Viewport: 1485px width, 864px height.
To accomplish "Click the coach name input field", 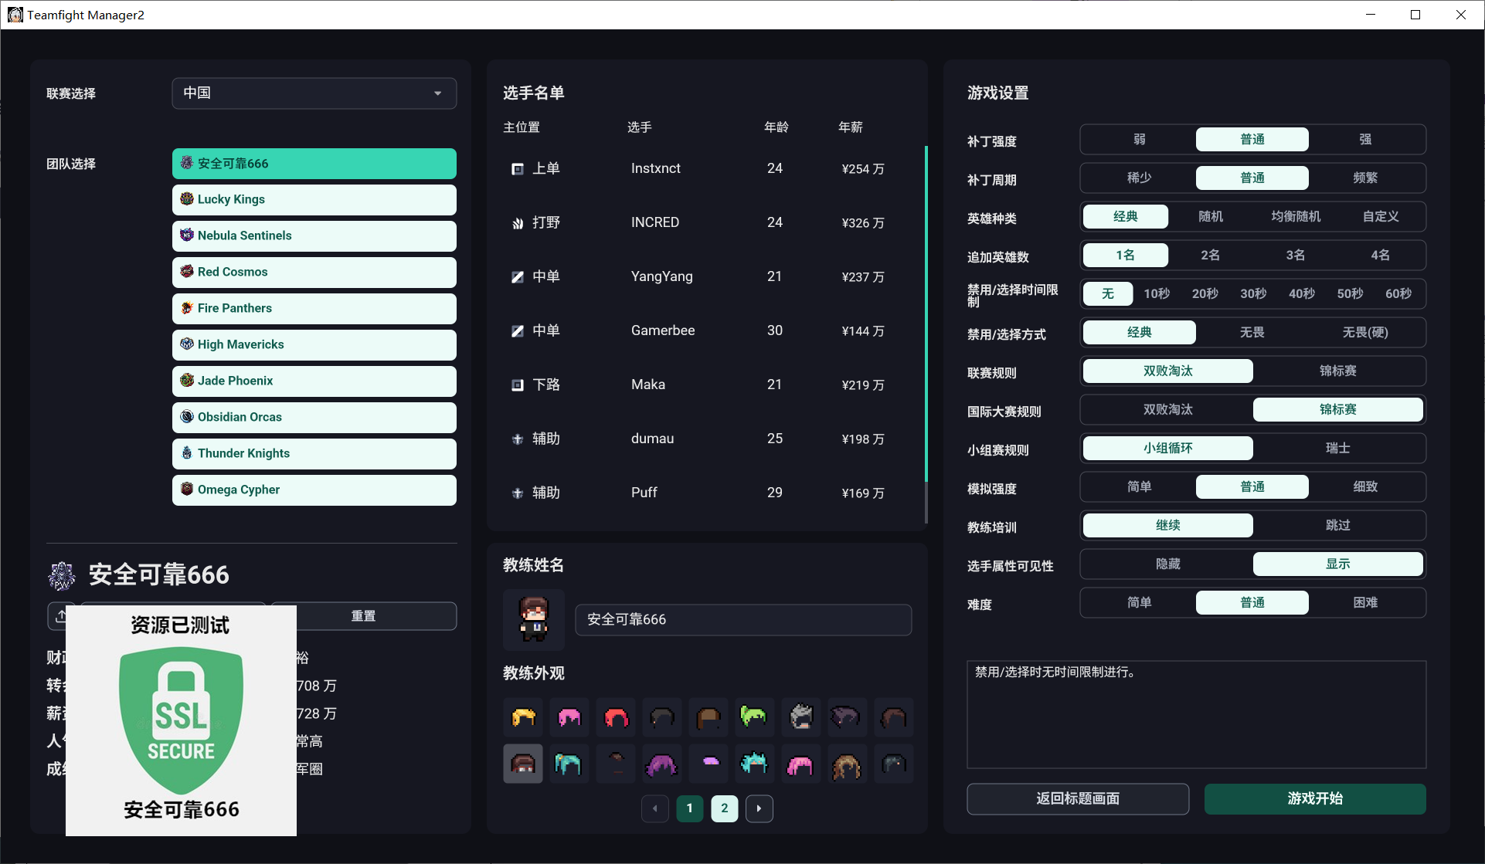I will point(743,620).
